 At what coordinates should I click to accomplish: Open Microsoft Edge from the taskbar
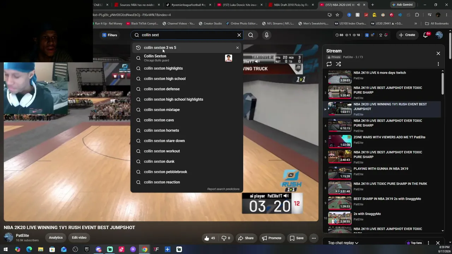tap(29, 249)
